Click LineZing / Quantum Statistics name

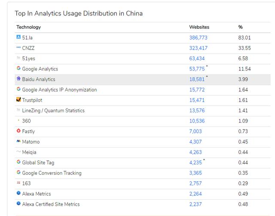[x=53, y=111]
